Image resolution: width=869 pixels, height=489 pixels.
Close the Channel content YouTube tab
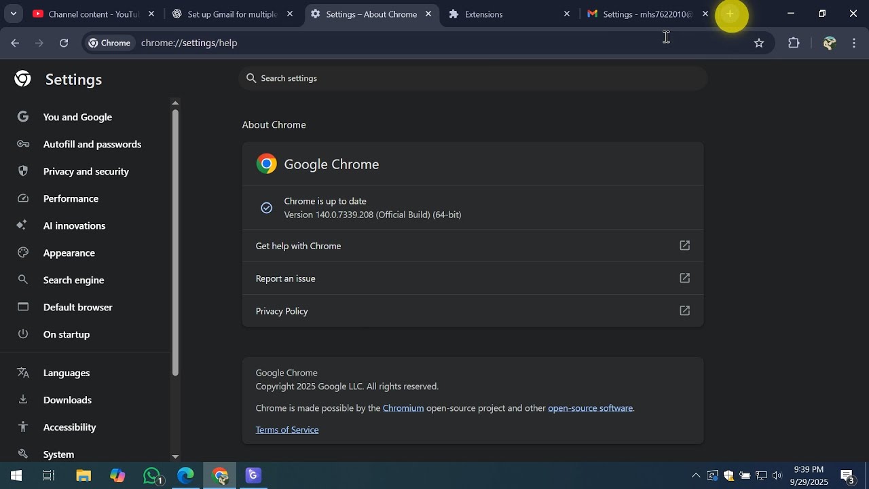tap(151, 14)
